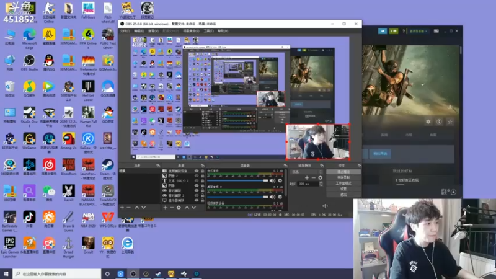The image size is (496, 279).
Task: Add scene transition with plus icon
Action: pyautogui.click(x=306, y=178)
